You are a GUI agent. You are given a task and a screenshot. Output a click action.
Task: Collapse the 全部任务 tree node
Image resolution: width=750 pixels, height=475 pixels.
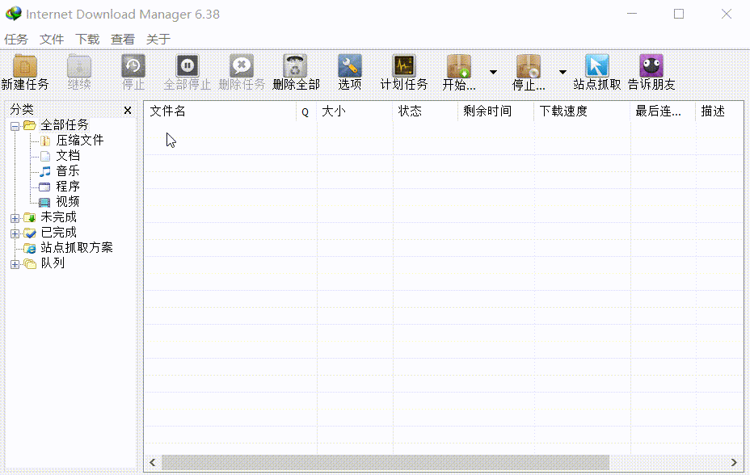pyautogui.click(x=15, y=126)
